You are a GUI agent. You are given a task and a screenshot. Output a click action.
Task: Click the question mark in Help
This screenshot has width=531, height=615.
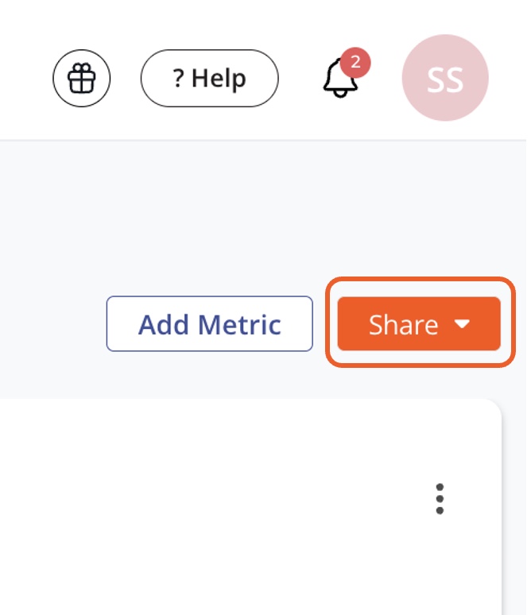[x=179, y=79]
